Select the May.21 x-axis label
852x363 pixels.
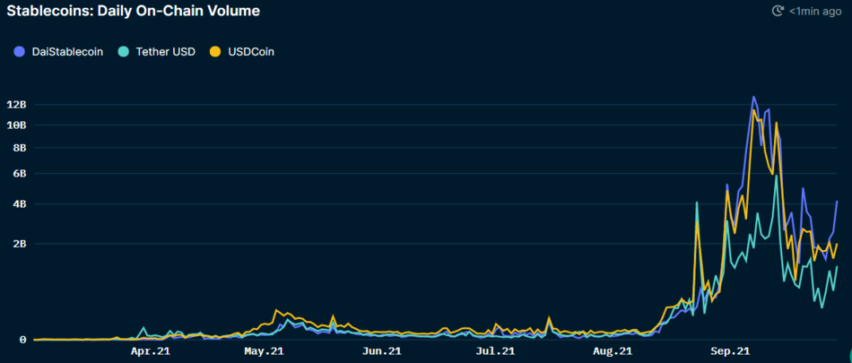click(x=265, y=351)
